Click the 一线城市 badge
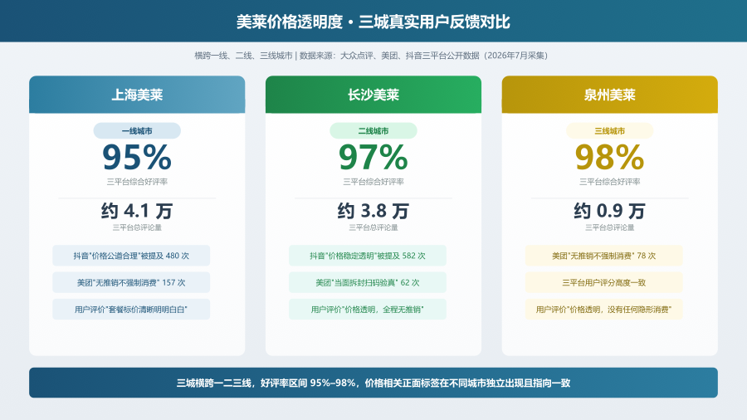Screen dimensions: 747x420 (x=137, y=131)
